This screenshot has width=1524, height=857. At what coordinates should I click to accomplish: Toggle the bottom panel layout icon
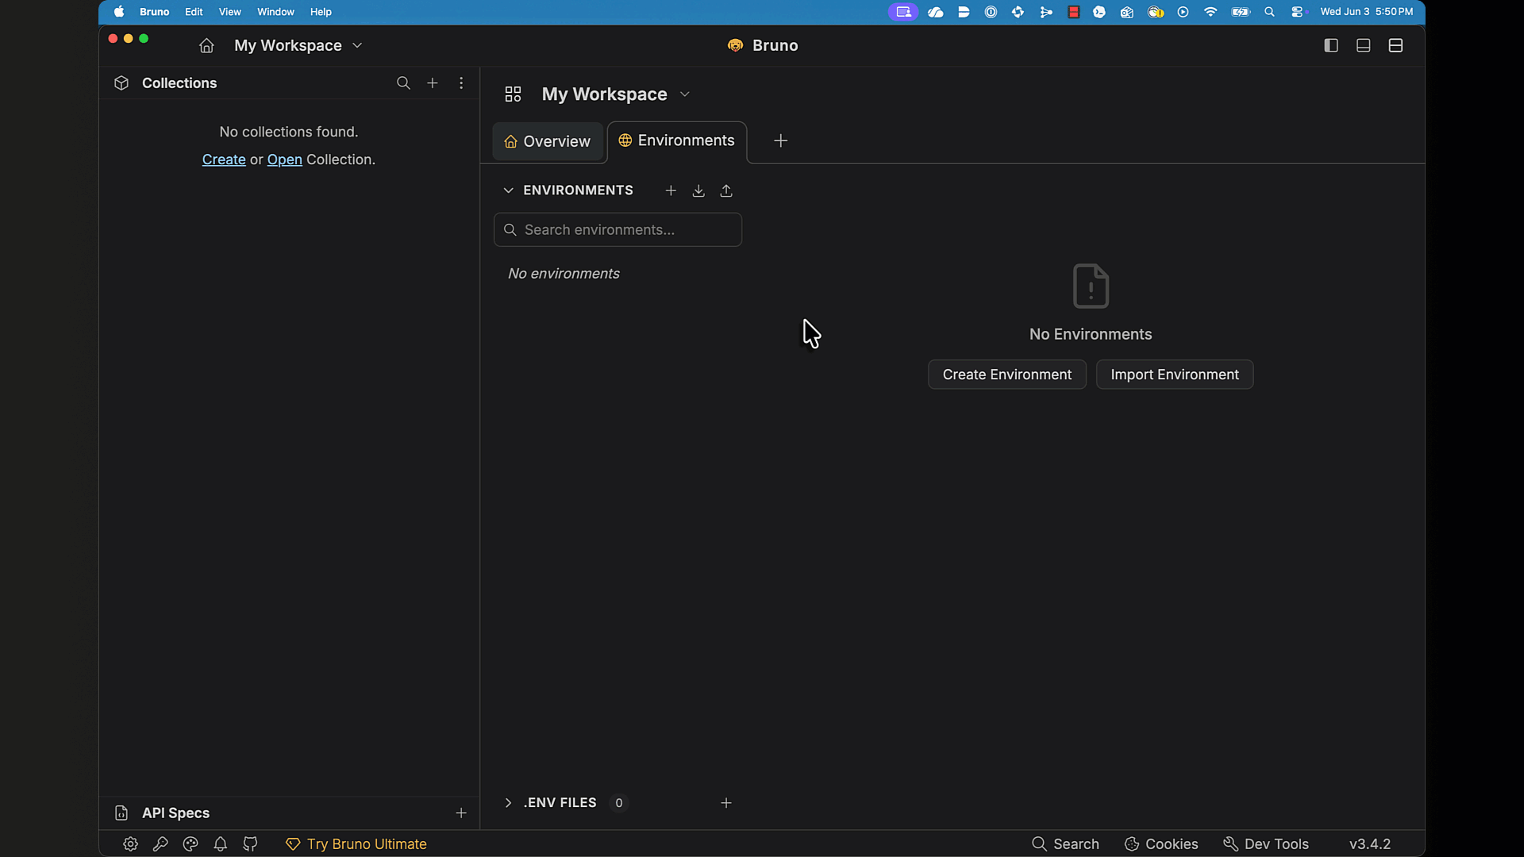point(1364,46)
